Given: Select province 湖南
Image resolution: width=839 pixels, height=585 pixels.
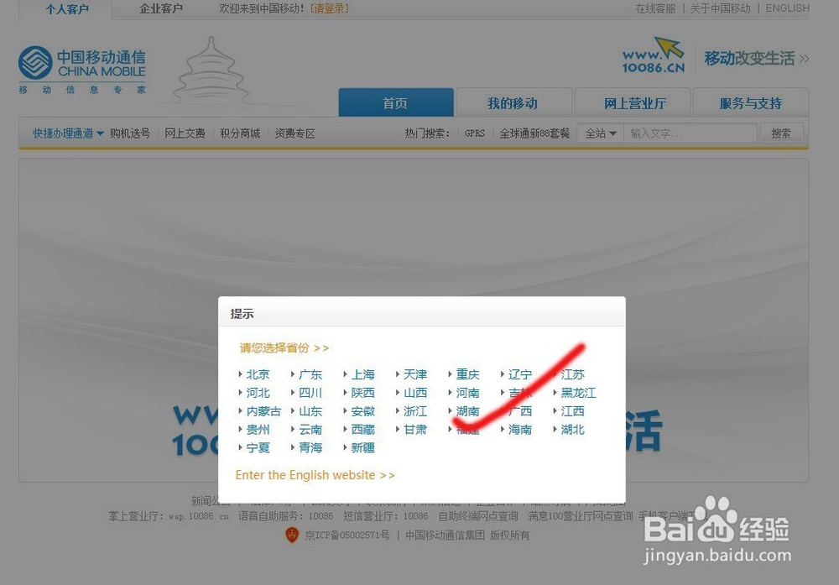Looking at the screenshot, I should coord(467,411).
